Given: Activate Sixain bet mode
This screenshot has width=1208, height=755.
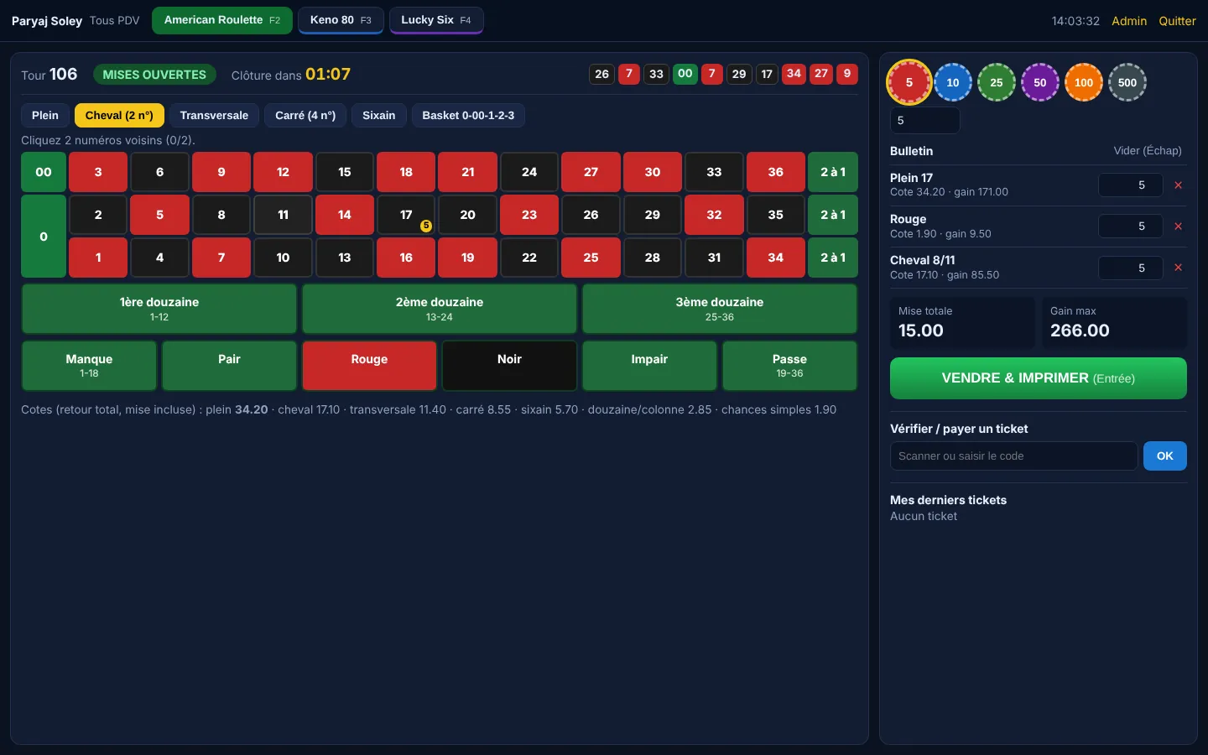Looking at the screenshot, I should [379, 116].
